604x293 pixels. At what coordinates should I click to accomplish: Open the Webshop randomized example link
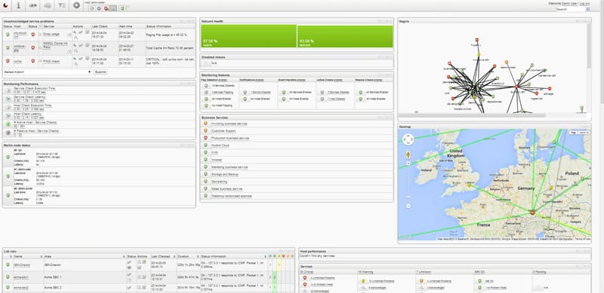(x=232, y=196)
